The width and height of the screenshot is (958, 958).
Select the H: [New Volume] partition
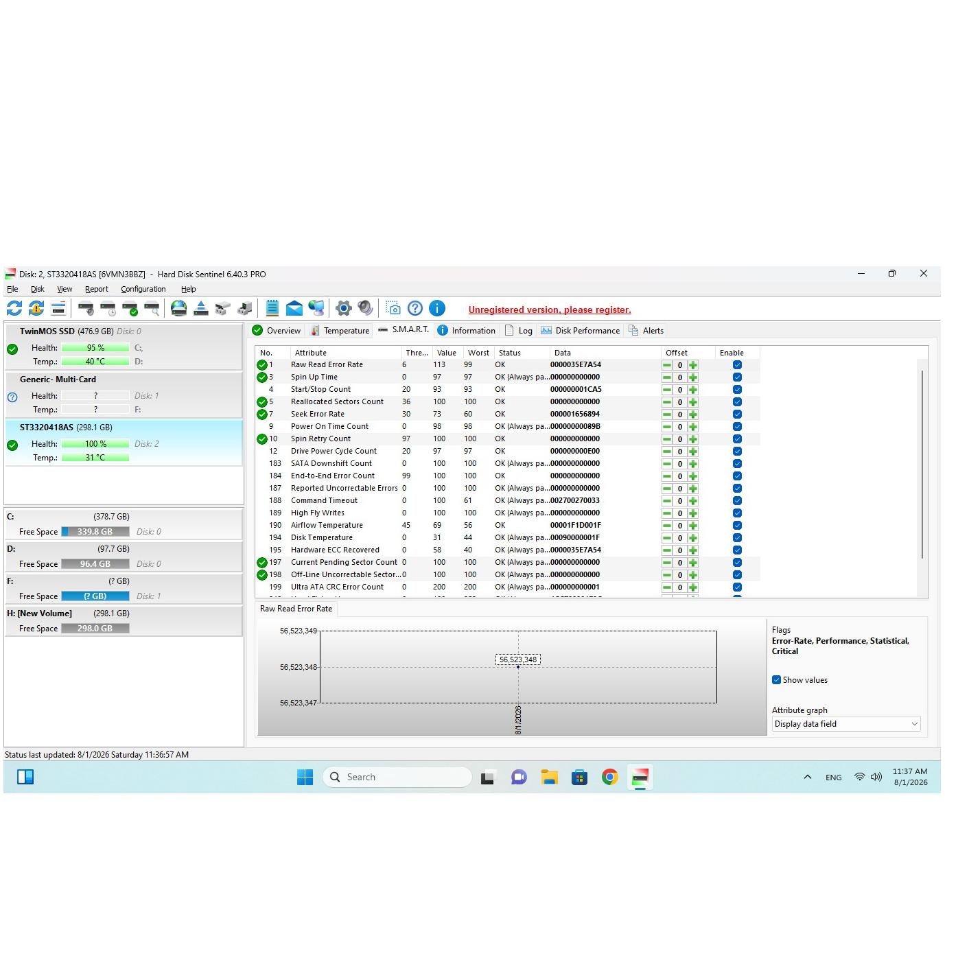point(124,621)
